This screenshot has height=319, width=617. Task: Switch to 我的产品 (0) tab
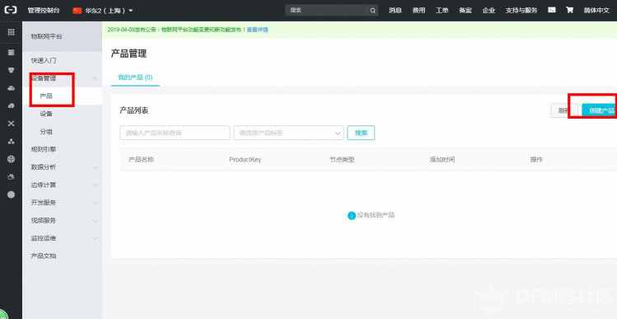click(x=135, y=77)
